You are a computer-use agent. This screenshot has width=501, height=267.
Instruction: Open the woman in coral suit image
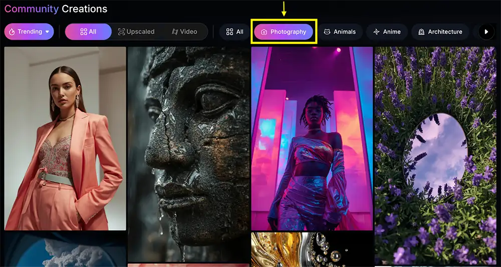pyautogui.click(x=65, y=138)
